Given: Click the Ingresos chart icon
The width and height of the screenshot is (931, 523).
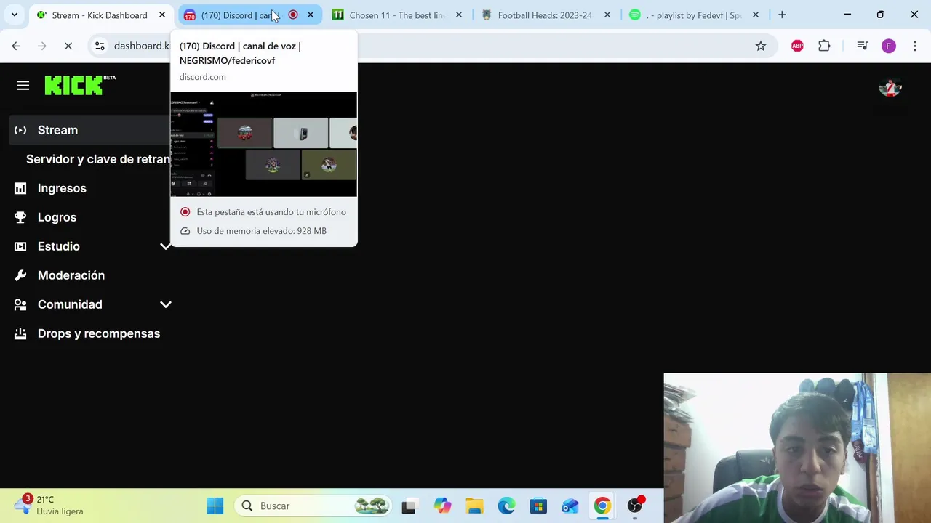Looking at the screenshot, I should pyautogui.click(x=20, y=188).
